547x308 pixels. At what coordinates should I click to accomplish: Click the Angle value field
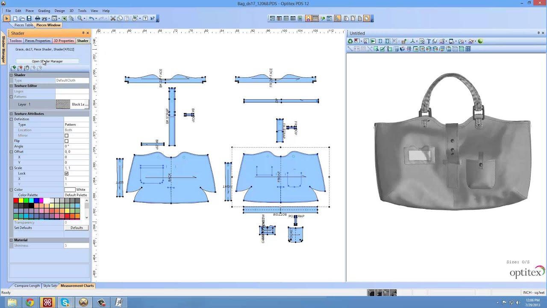76,146
